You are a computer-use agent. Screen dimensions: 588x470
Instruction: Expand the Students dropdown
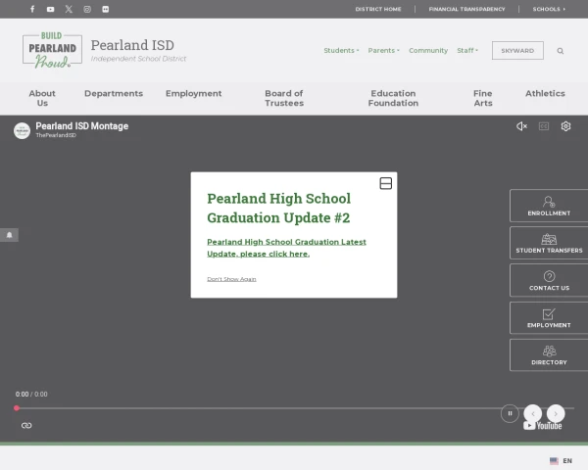coord(341,51)
